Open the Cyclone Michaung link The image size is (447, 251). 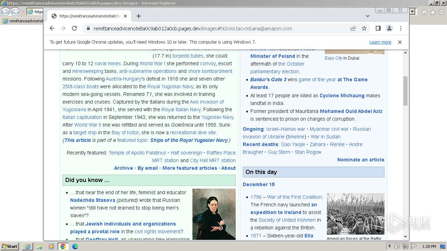[x=342, y=96]
